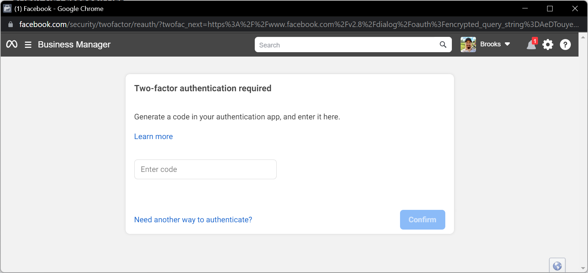The height and width of the screenshot is (273, 588).
Task: Click the globe icon at the bottom right
Action: [557, 266]
